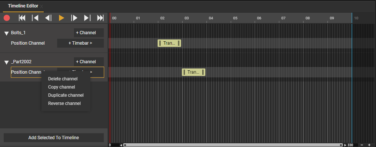
Task: Select the Duplicate channel menu entry
Action: pyautogui.click(x=66, y=95)
